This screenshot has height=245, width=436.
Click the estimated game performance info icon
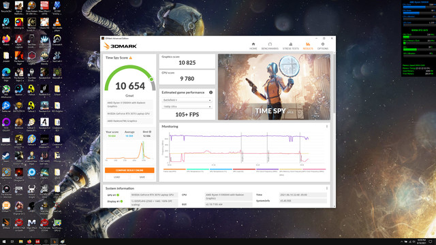[211, 93]
